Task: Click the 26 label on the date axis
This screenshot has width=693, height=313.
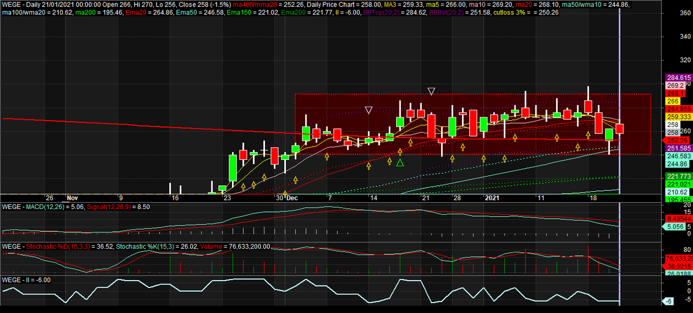Action: pos(50,198)
